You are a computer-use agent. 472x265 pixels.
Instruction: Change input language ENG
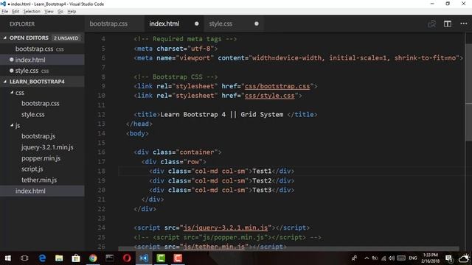pyautogui.click(x=413, y=258)
